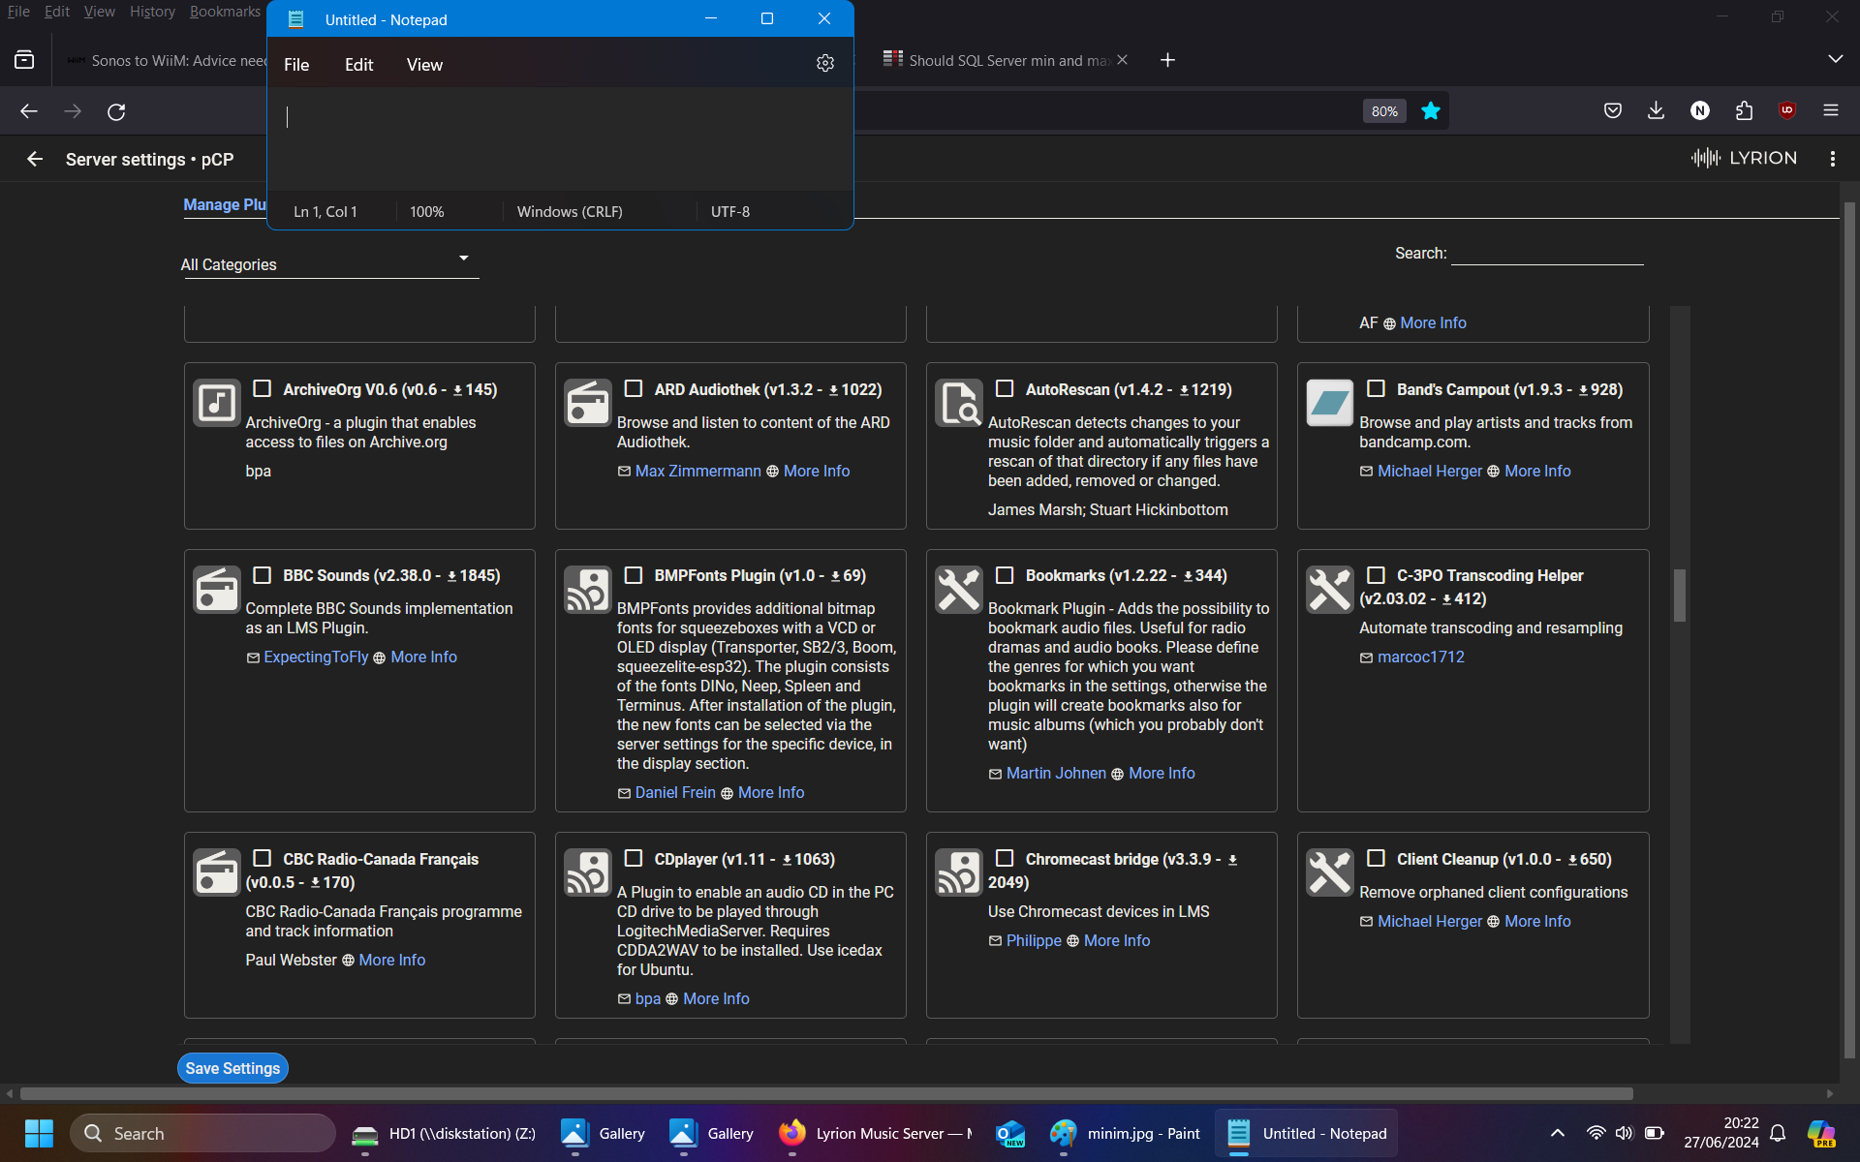Open the uBlock Origin extension icon
The height and width of the screenshot is (1162, 1860).
coord(1787,110)
